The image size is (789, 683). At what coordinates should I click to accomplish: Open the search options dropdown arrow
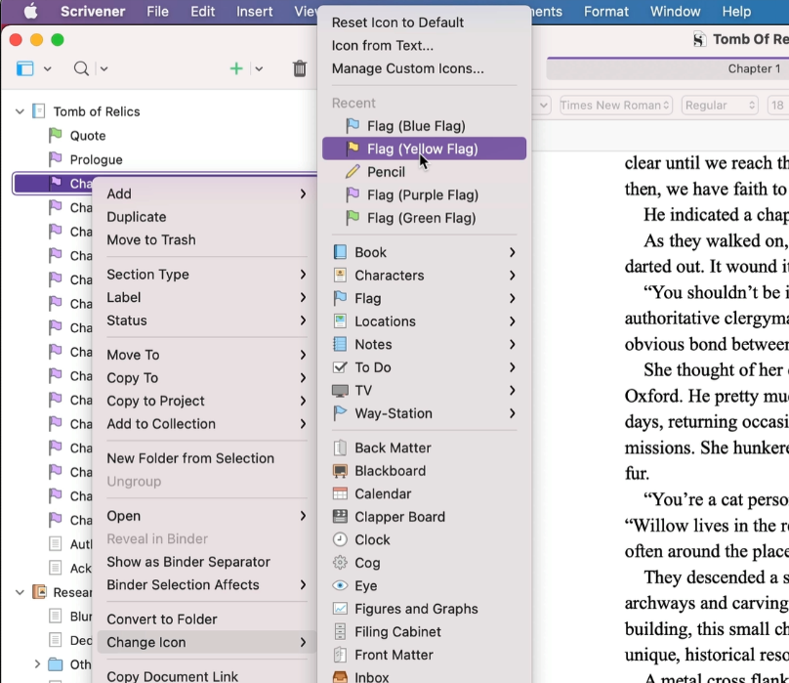[x=104, y=68]
